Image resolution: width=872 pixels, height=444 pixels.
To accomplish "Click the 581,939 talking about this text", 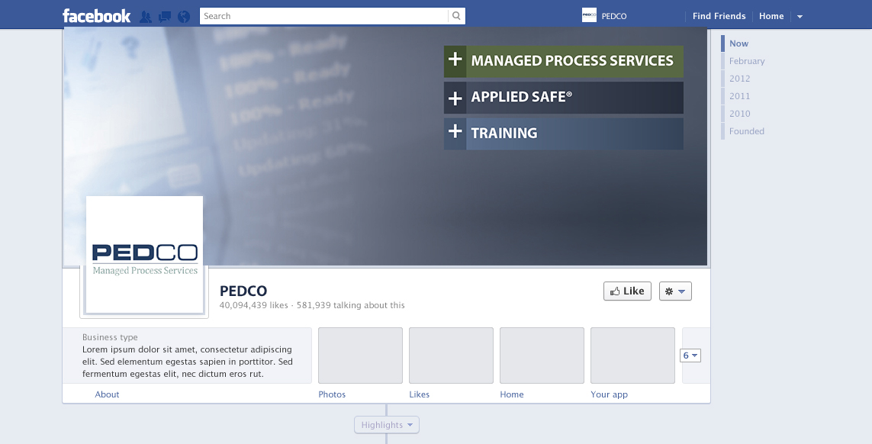I will click(351, 305).
